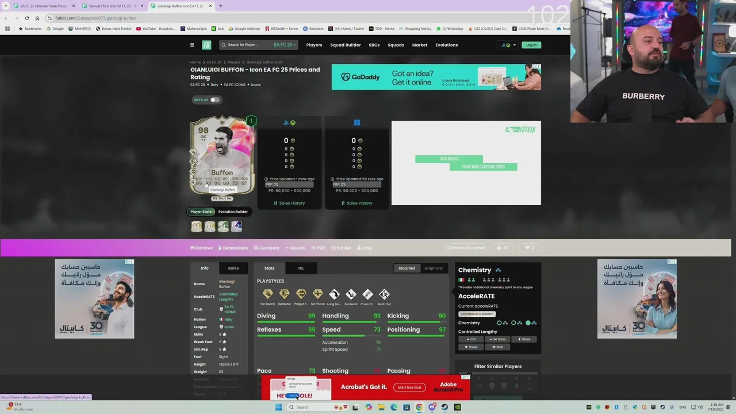Select the Evolution Builder pill toggle
Screen dimensions: 736x414
tap(233, 212)
